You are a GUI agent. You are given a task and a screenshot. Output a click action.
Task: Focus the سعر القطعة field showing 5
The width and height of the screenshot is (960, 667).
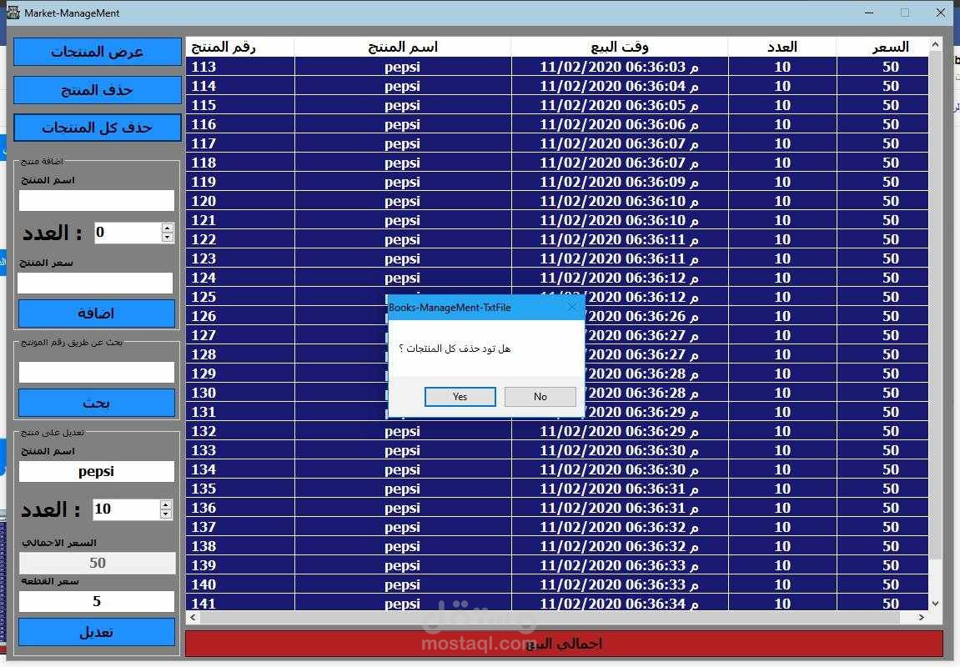click(97, 601)
